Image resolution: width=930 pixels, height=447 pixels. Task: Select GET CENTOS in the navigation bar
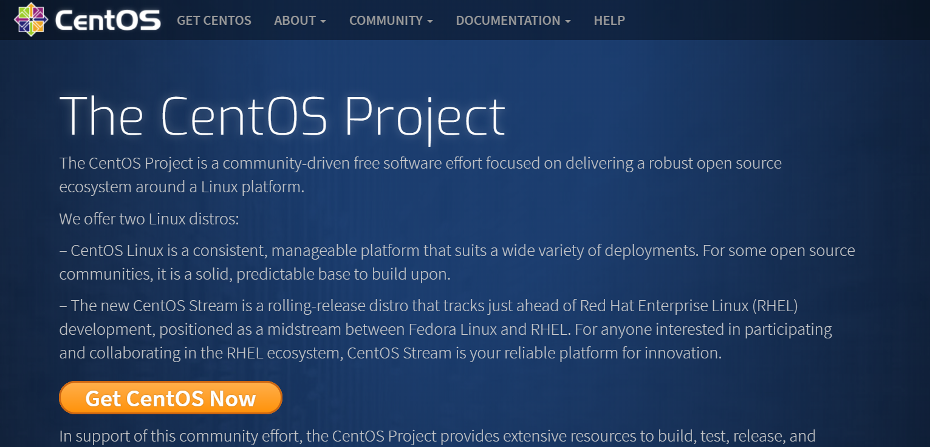pyautogui.click(x=214, y=20)
